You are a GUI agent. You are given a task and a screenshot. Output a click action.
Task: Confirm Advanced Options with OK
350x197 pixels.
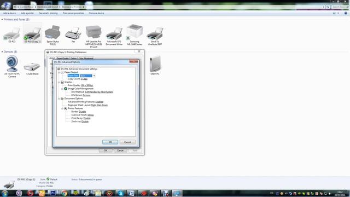(110, 142)
